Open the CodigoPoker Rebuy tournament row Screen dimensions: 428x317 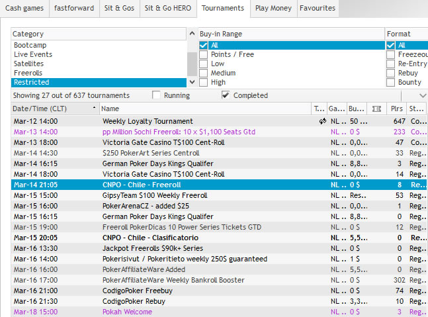pyautogui.click(x=132, y=301)
